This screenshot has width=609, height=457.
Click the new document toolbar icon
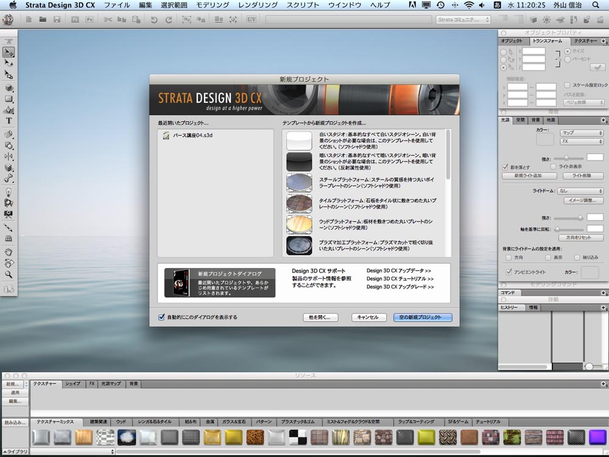tap(29, 19)
